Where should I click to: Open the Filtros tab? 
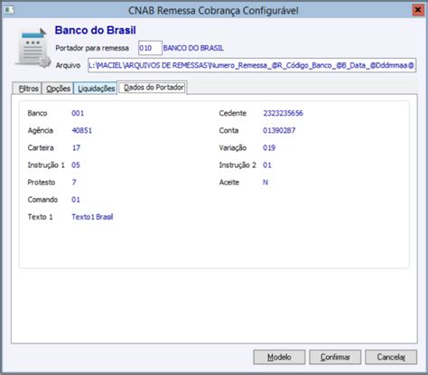click(x=27, y=89)
